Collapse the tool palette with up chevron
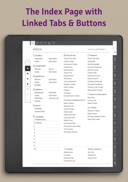 (x=28, y=63)
